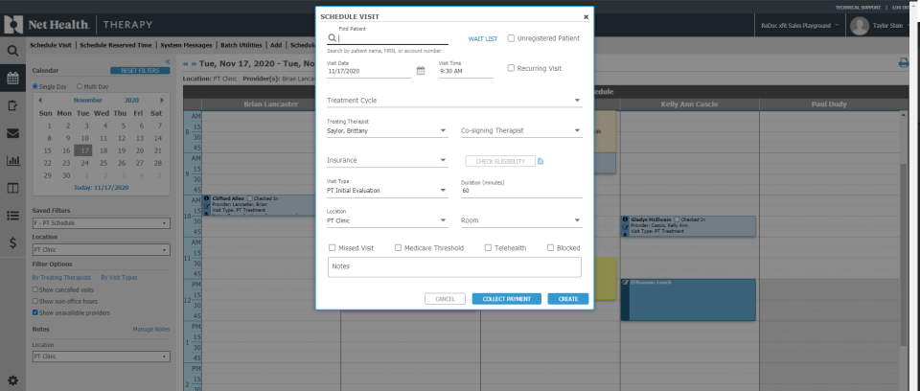Image resolution: width=920 pixels, height=391 pixels.
Task: Click the document icon beside Check Eligibility
Action: 540,161
